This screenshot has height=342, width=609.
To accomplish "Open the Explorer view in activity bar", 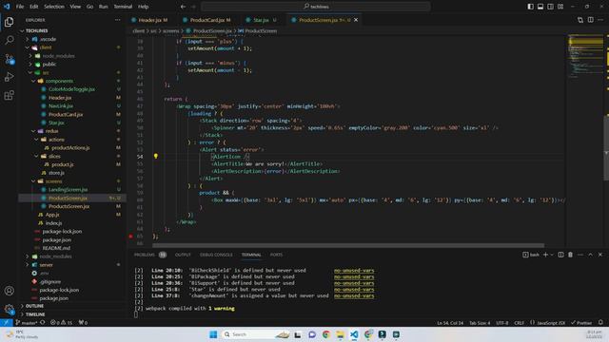I will [9, 22].
